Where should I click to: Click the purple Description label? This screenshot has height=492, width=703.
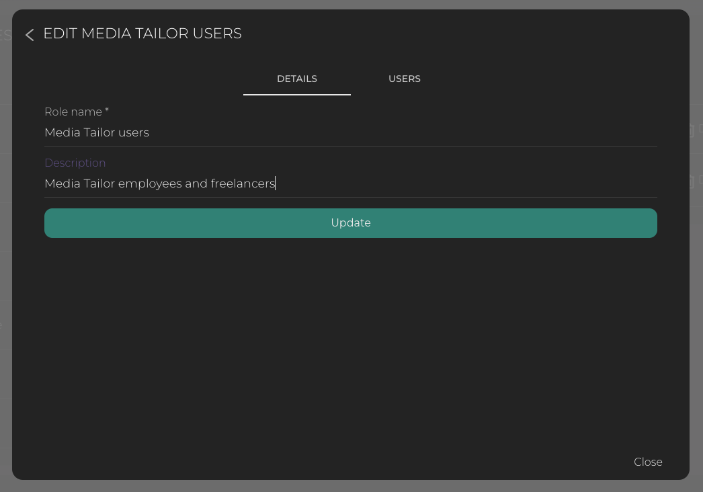75,163
